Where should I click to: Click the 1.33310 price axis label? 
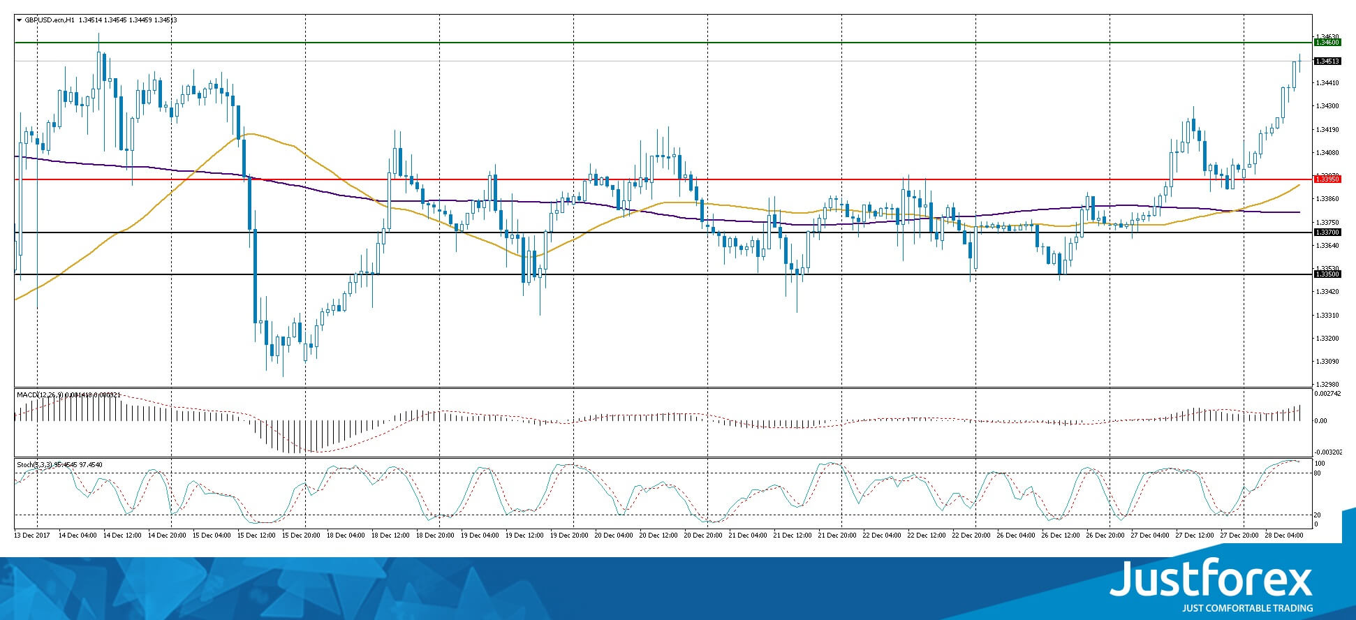tap(1327, 316)
